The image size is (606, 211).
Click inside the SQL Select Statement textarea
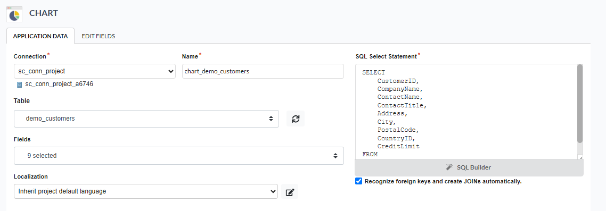466,112
